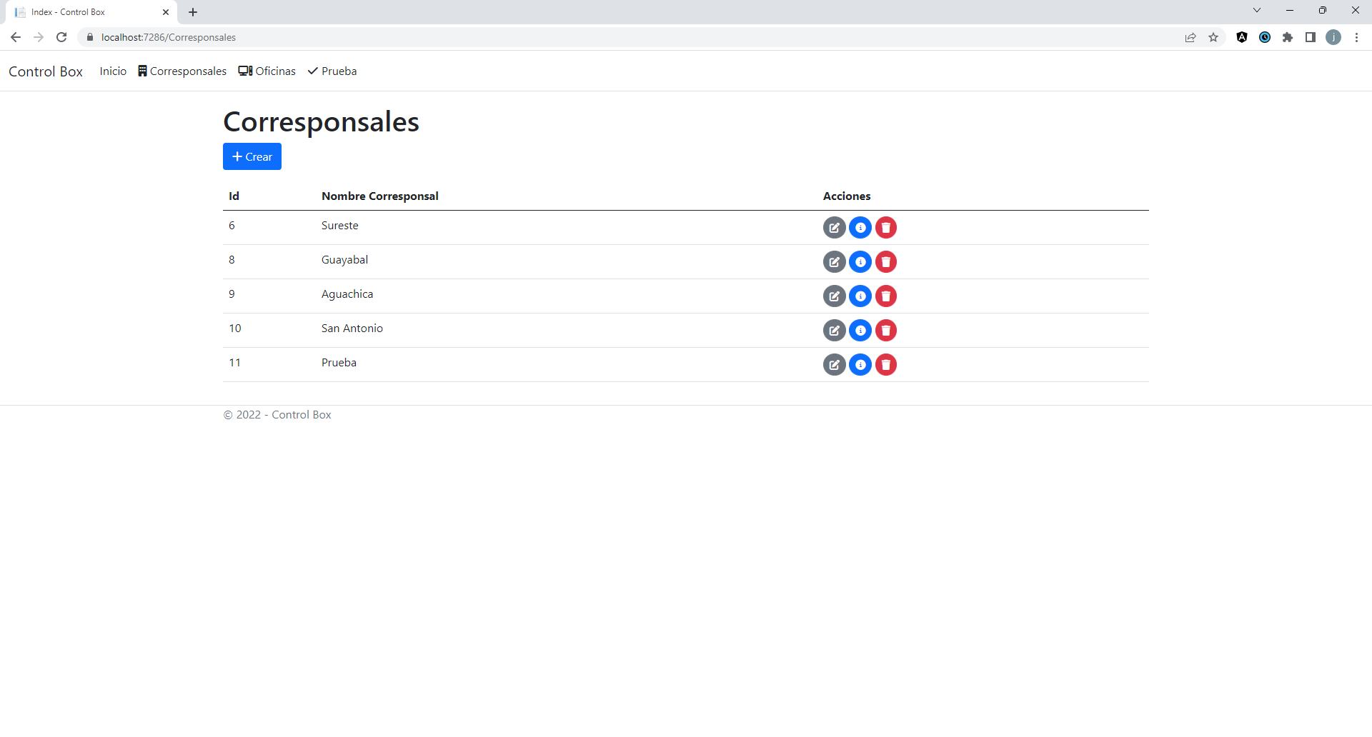Viewport: 1372px width, 737px height.
Task: Open Prueba nav link with checkmark
Action: click(x=332, y=71)
